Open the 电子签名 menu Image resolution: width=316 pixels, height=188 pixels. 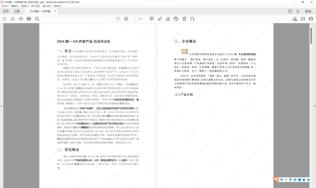(x=36, y=6)
